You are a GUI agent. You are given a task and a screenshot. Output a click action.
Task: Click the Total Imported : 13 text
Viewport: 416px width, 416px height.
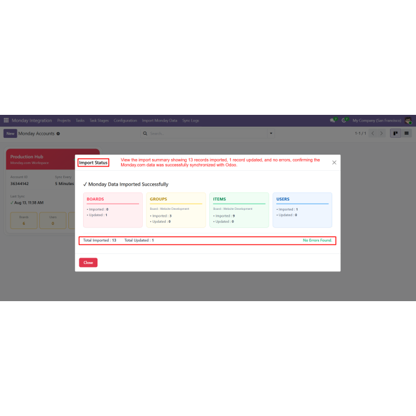click(99, 240)
